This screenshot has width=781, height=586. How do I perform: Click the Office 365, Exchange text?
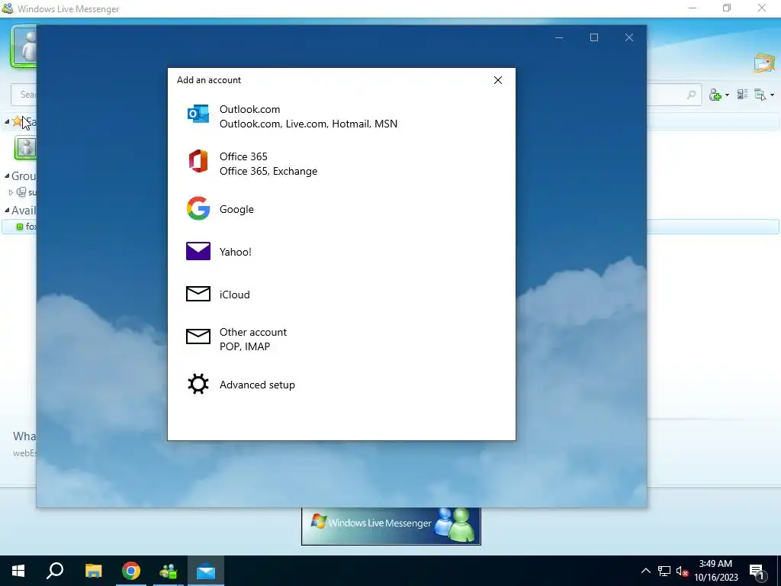pos(268,171)
